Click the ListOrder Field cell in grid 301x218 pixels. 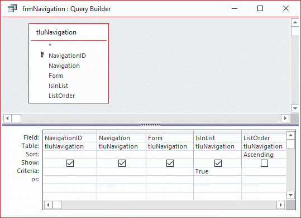coord(264,138)
